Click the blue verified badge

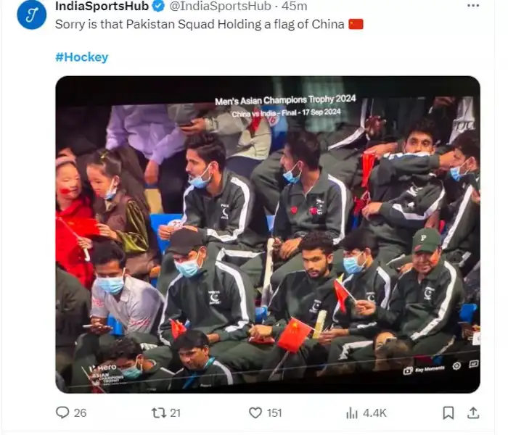158,6
